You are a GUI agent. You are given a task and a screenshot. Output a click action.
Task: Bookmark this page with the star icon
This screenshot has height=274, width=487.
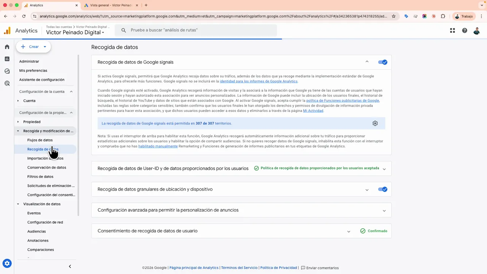(x=394, y=16)
